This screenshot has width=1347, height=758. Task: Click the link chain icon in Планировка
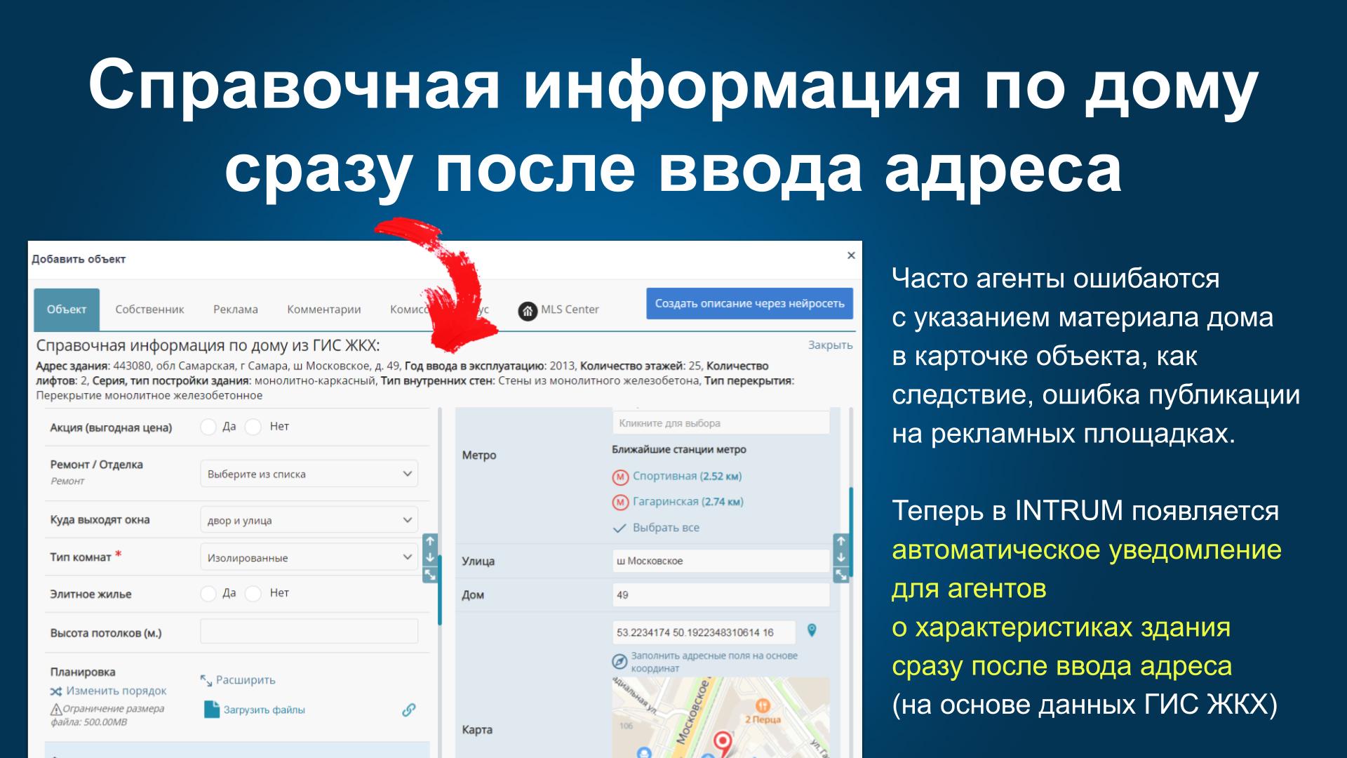(408, 710)
